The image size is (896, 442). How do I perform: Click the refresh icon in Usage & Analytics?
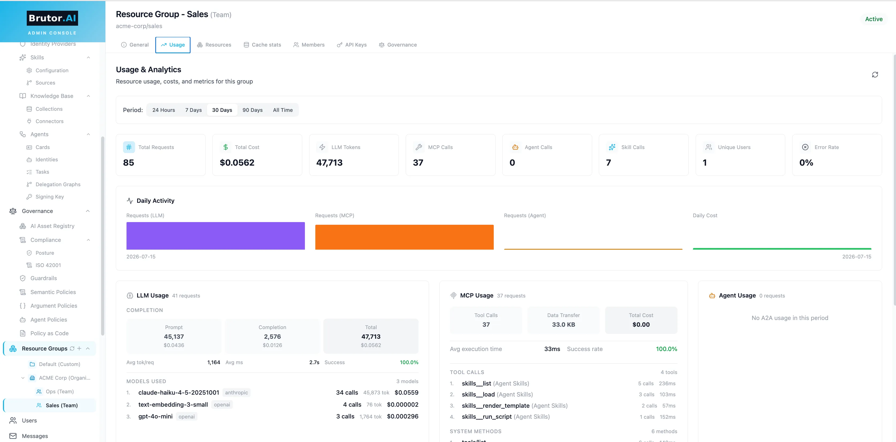tap(875, 75)
